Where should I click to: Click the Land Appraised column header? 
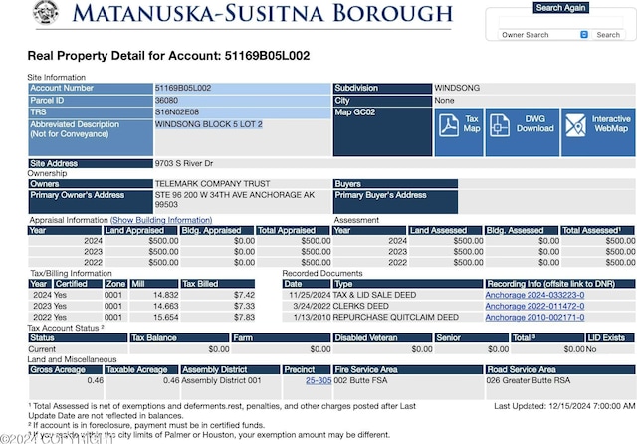pos(140,230)
